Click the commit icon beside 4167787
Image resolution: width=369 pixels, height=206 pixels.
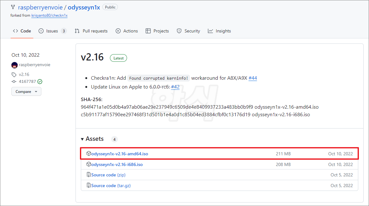(14, 82)
